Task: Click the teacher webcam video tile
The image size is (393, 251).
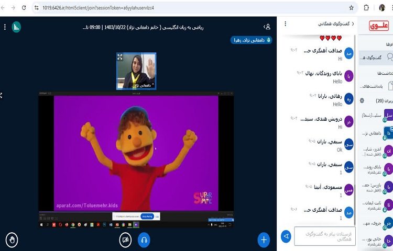Action: tap(136, 71)
